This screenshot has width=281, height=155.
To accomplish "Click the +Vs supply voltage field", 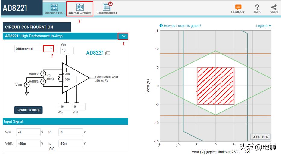I will (67, 50).
